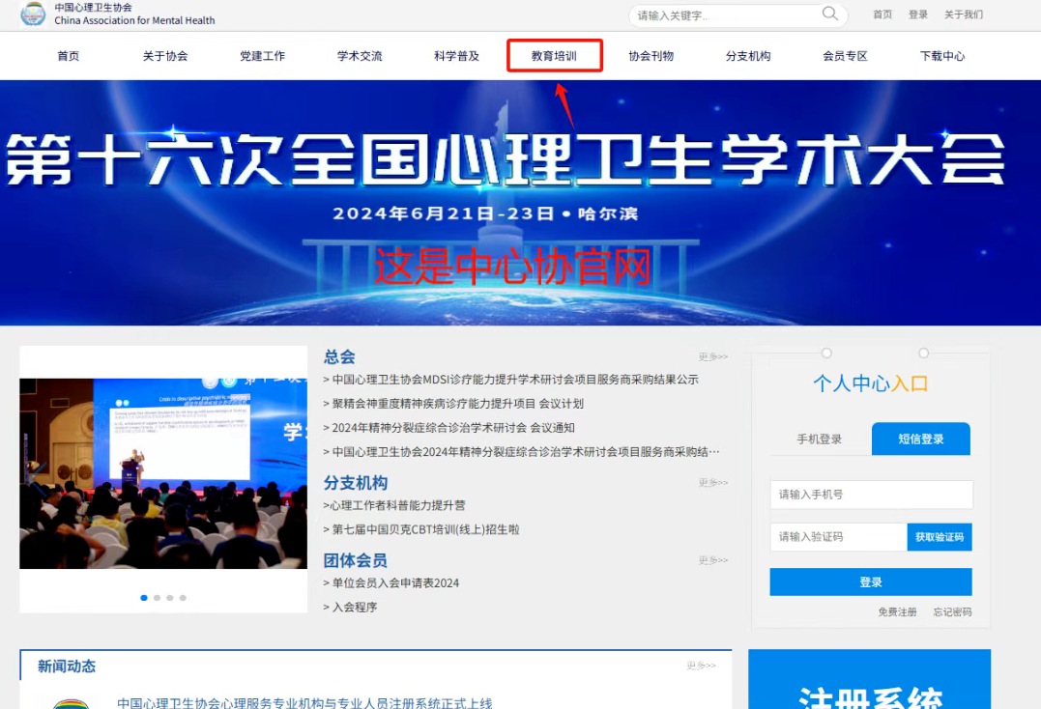Open 更多 link beside 分支机构 section

(712, 483)
